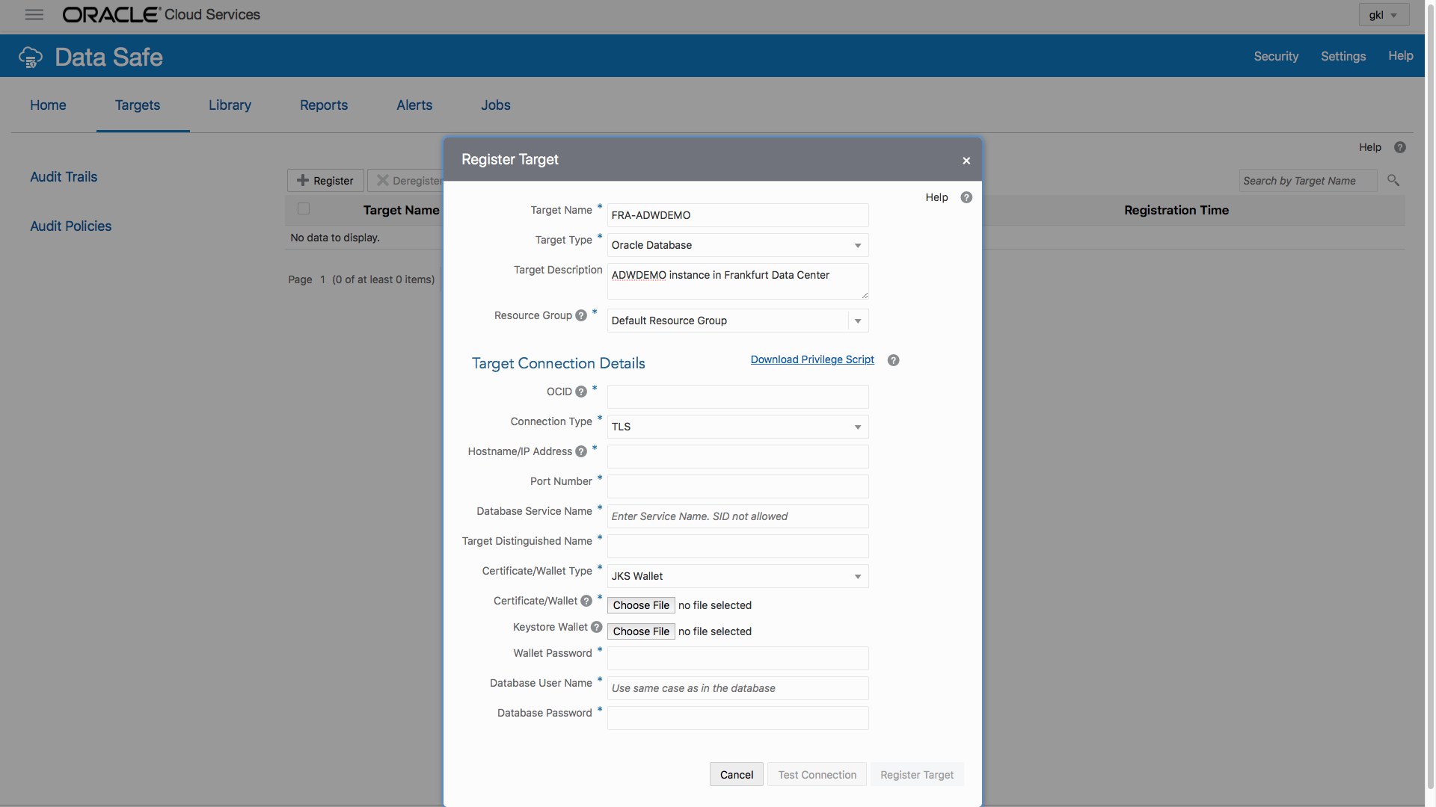
Task: Expand the Target Type dropdown
Action: point(858,245)
